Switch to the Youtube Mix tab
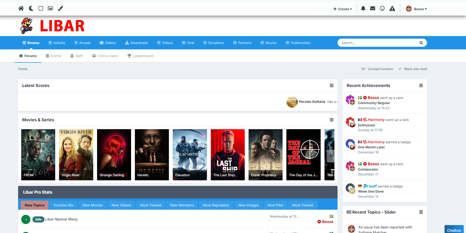The image size is (466, 233). pos(63,205)
